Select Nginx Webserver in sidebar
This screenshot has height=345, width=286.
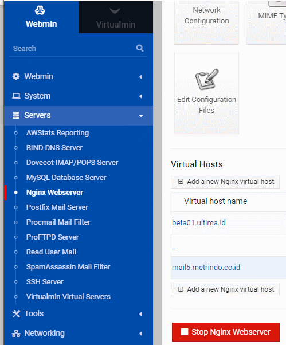coord(54,193)
